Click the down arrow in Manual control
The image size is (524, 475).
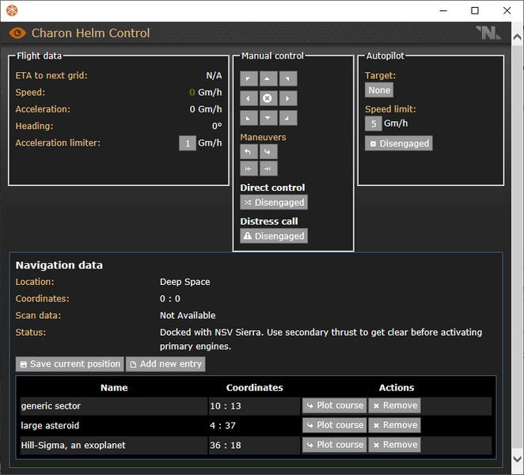pyautogui.click(x=268, y=118)
